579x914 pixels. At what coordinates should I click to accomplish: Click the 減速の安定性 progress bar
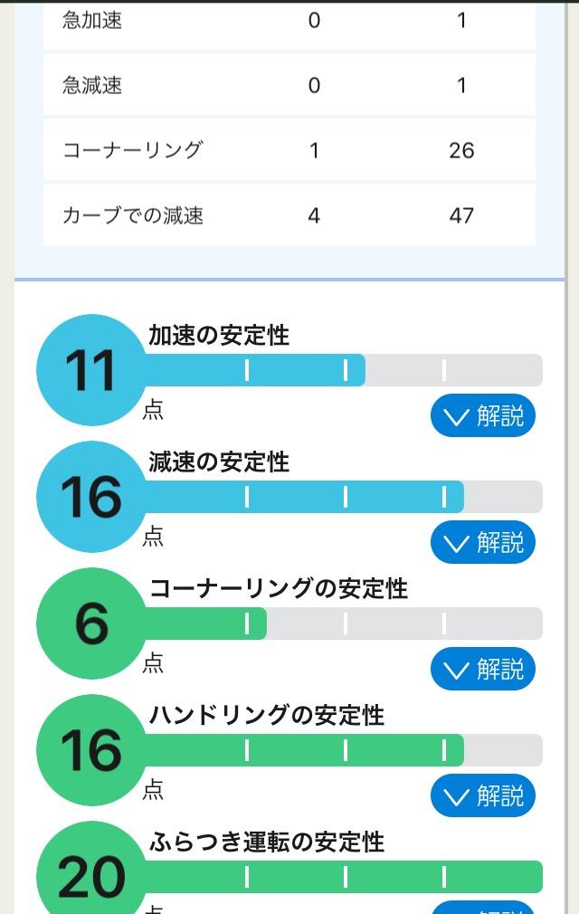click(x=344, y=497)
